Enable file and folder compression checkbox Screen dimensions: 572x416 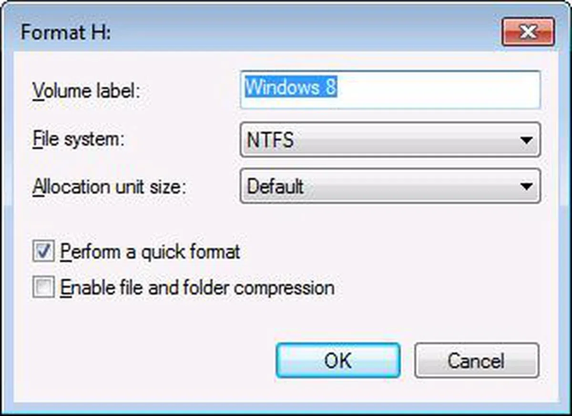(x=43, y=288)
